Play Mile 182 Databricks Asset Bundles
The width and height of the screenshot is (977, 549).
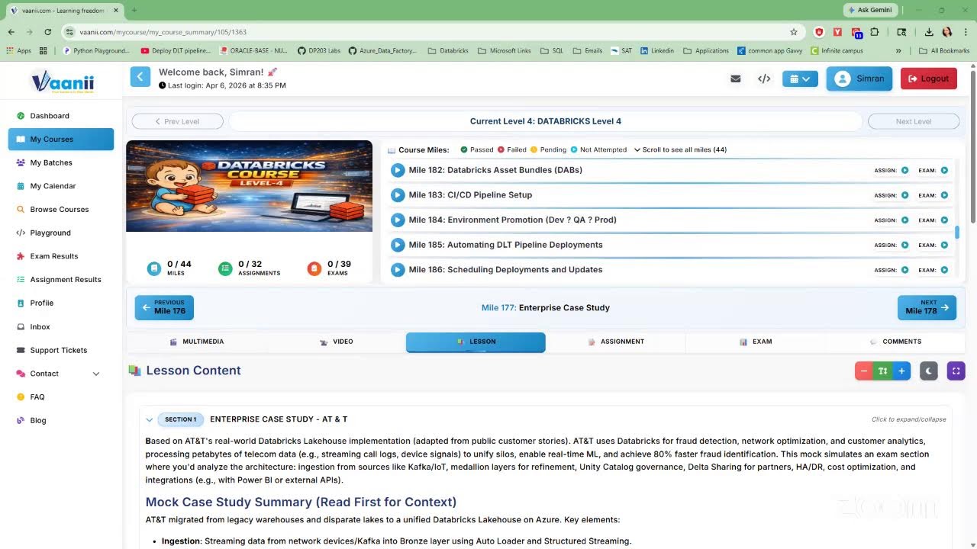click(398, 170)
